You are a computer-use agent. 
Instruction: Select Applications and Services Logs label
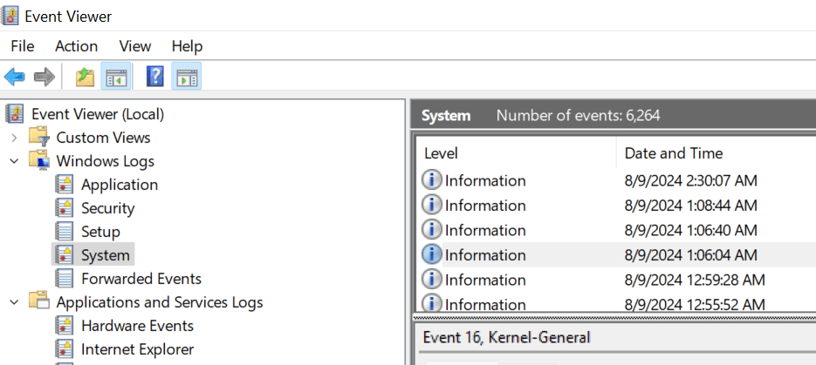[159, 302]
